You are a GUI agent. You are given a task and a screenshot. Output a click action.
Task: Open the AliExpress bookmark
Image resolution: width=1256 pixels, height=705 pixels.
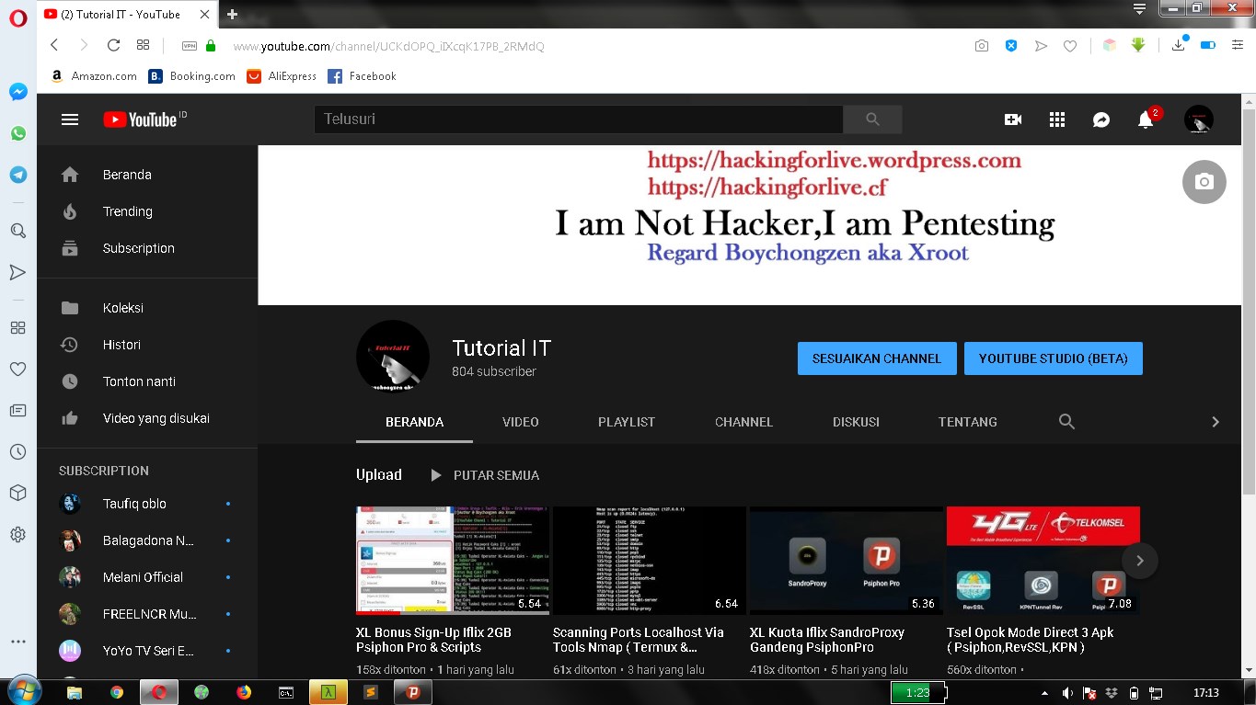[x=282, y=76]
